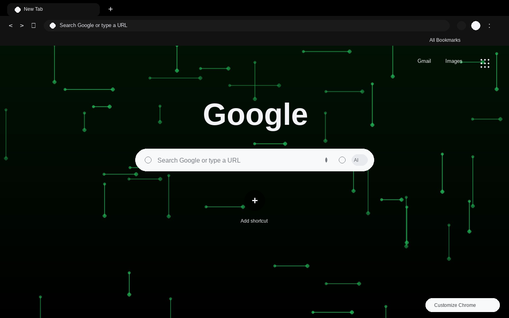Click the search magnifier icon in search box
This screenshot has height=318, width=509.
point(148,160)
